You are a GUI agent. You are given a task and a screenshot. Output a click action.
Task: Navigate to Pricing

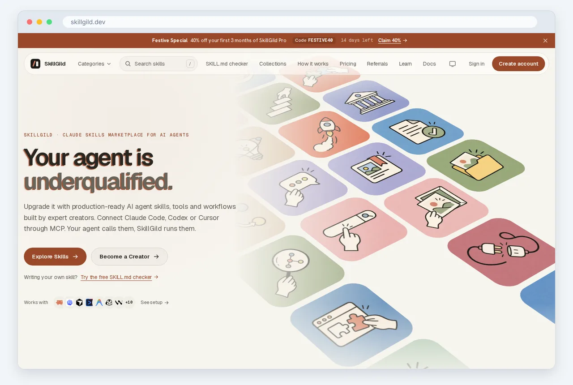click(348, 64)
